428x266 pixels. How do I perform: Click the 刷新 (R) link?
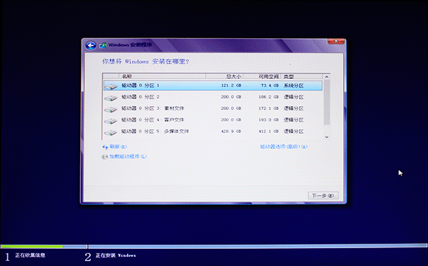click(x=118, y=147)
